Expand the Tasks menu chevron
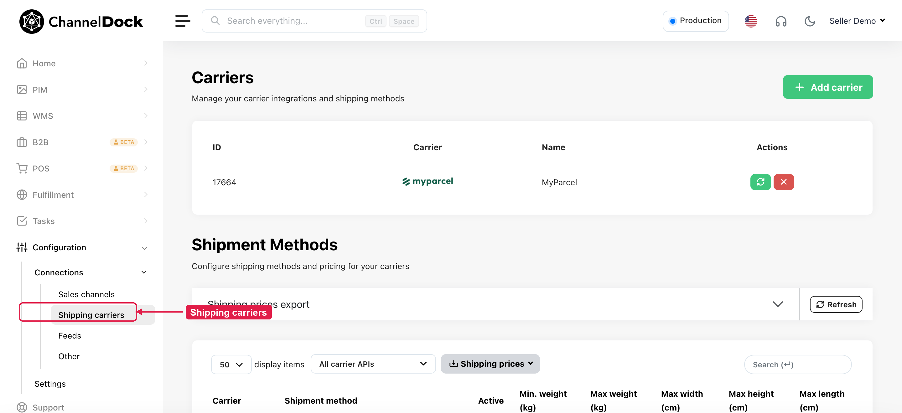 coord(146,221)
